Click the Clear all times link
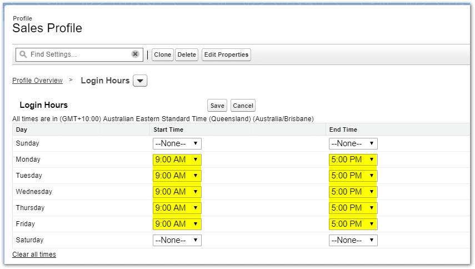 [34, 255]
